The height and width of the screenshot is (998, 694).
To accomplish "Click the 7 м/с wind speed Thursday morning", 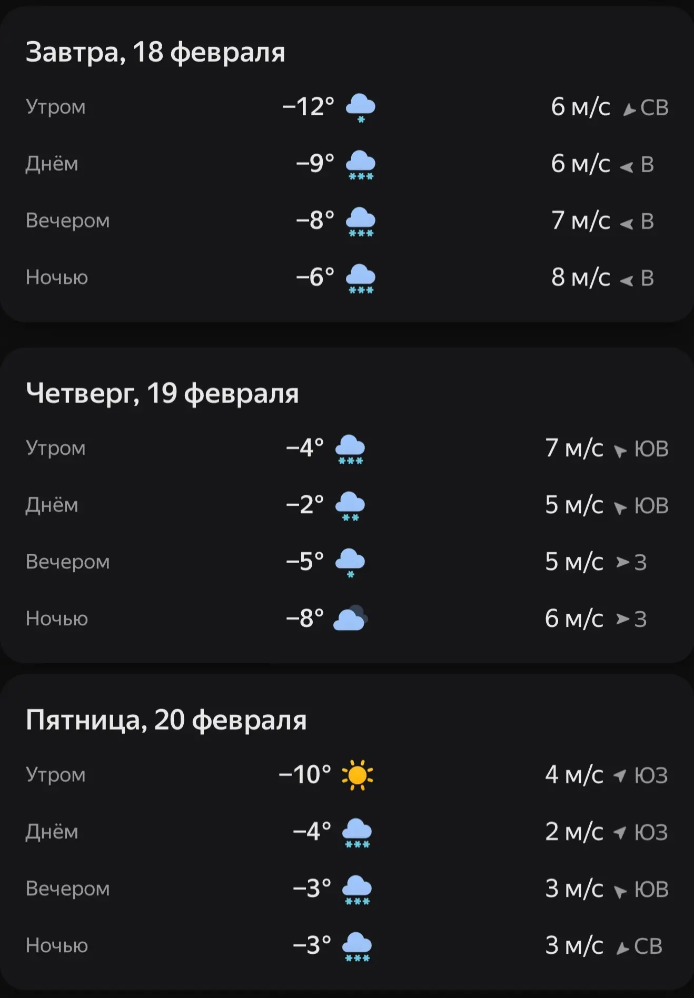I will (574, 448).
